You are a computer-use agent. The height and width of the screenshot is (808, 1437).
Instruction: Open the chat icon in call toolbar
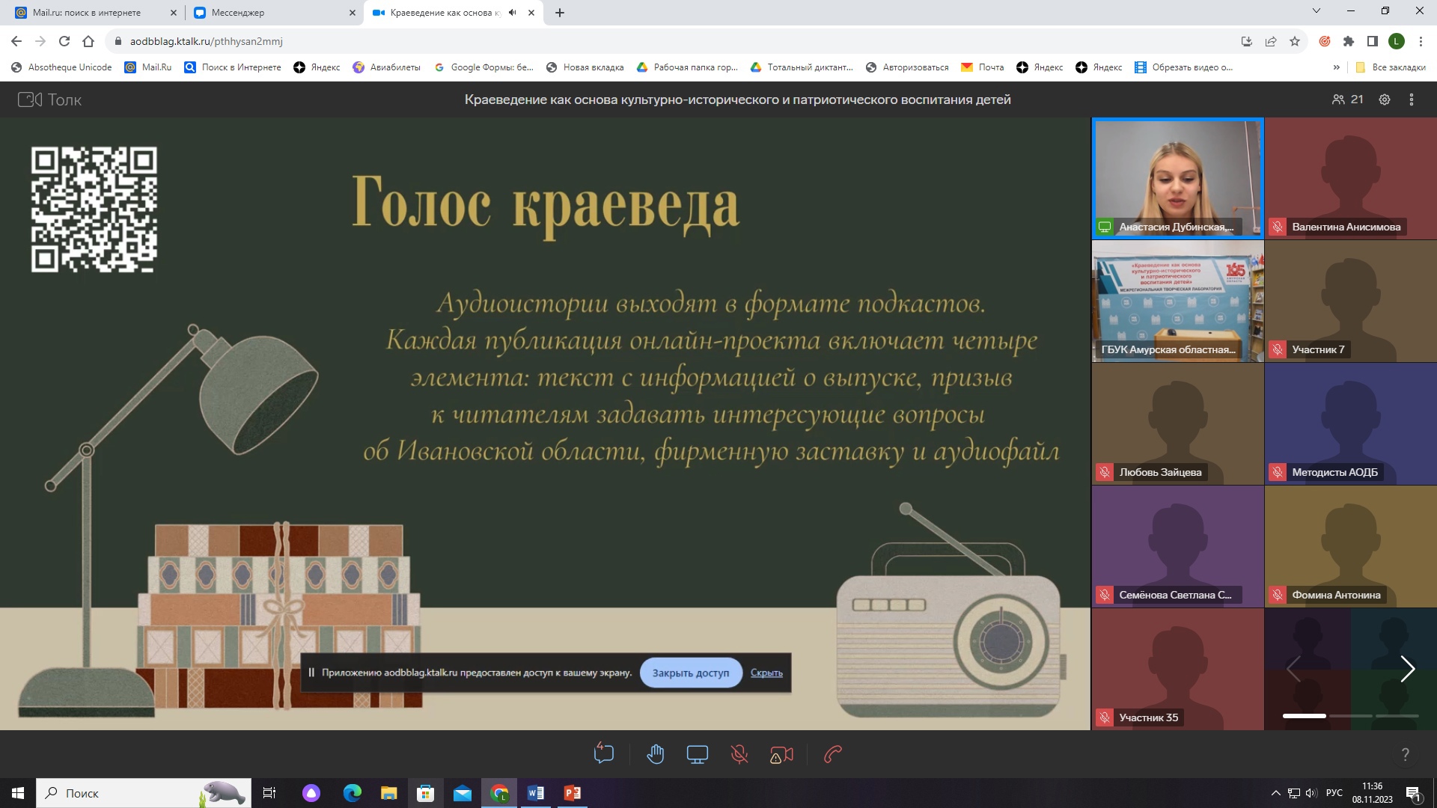coord(604,754)
